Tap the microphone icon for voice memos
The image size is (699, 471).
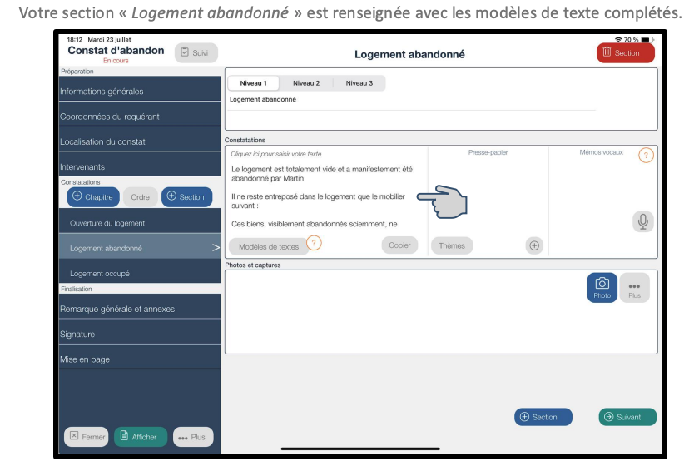click(x=642, y=221)
